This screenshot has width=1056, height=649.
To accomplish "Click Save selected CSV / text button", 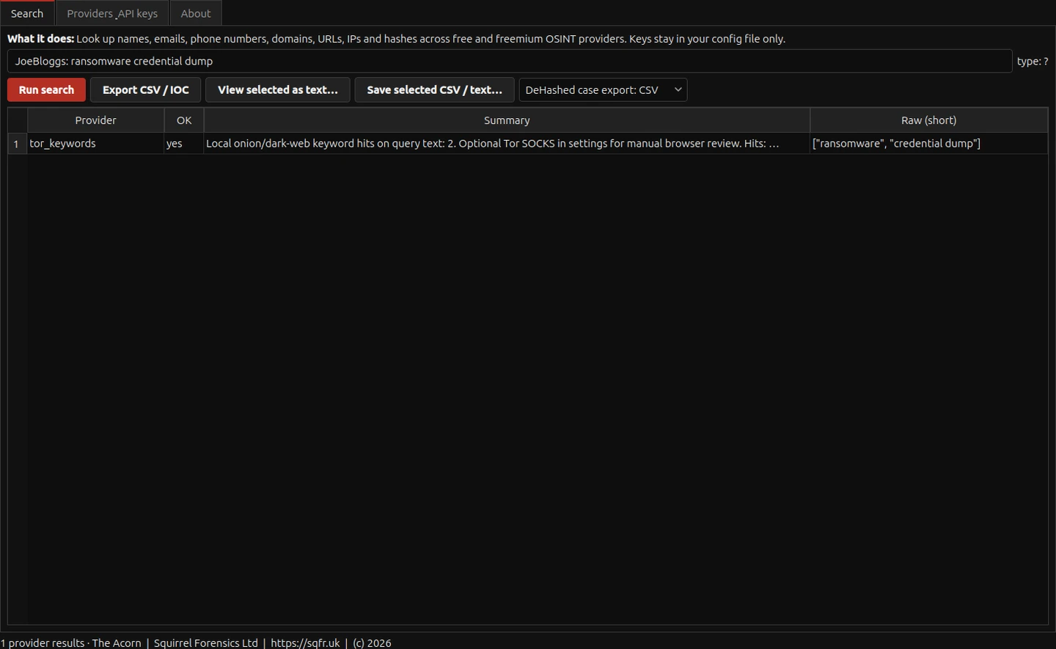I will [x=434, y=89].
